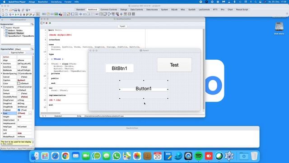This screenshot has height=163, width=289.
Task: Open the Ablage menu in the menu bar
Action: (x=32, y=2)
